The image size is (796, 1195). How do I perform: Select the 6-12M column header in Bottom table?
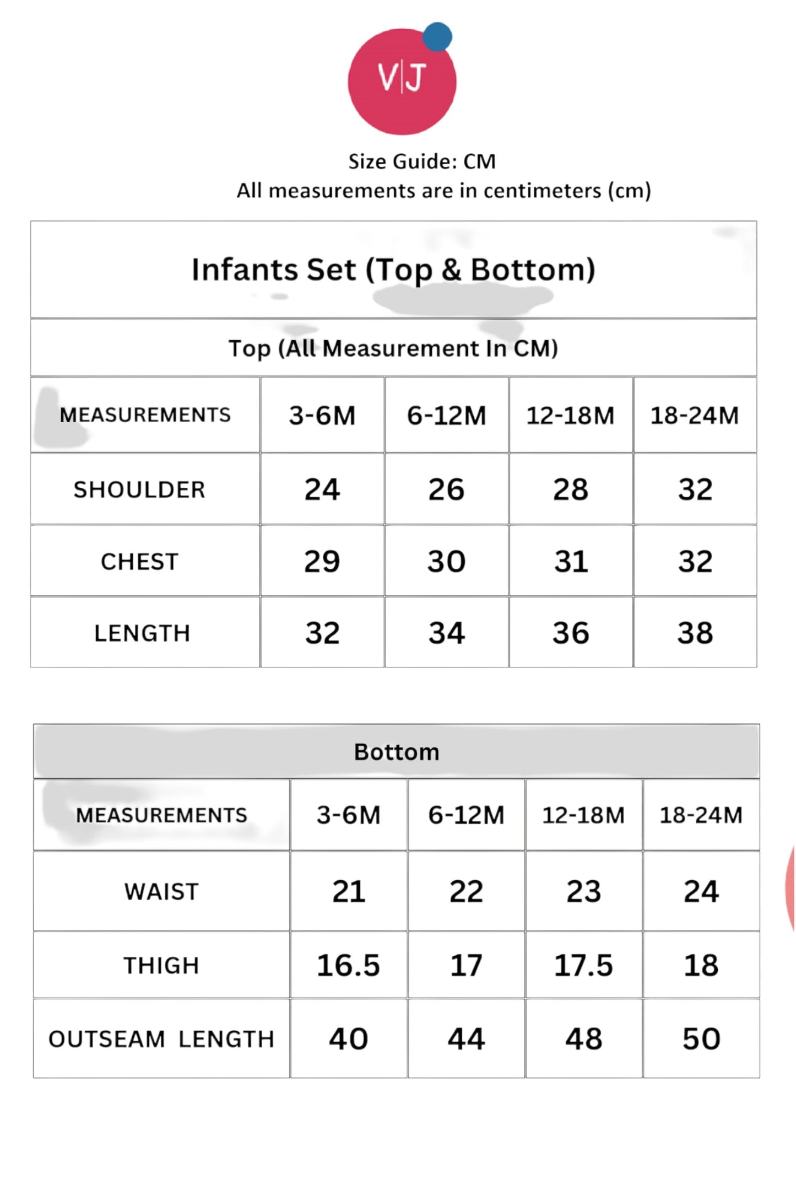[x=466, y=815]
